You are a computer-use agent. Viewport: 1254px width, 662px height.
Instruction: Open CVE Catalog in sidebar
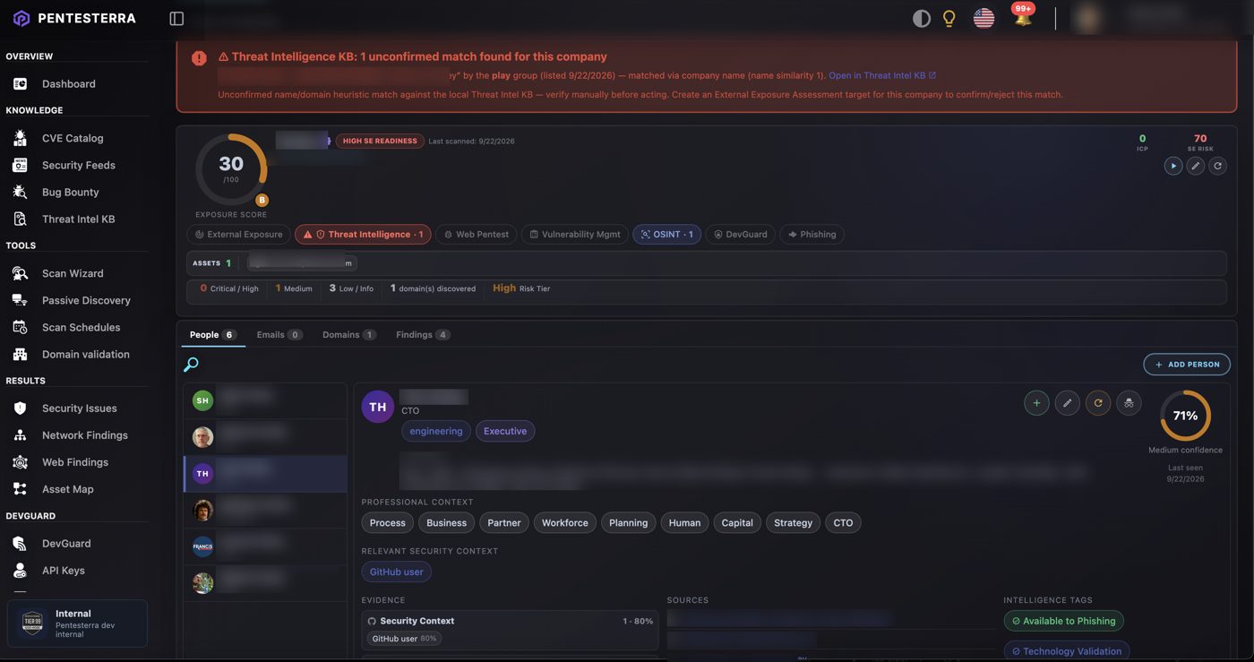pos(72,138)
